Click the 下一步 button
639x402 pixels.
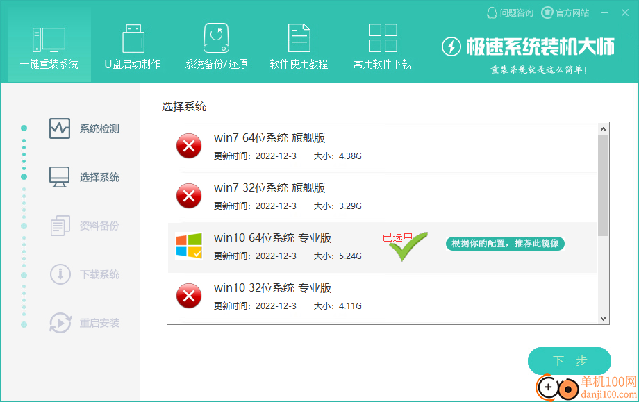[570, 360]
